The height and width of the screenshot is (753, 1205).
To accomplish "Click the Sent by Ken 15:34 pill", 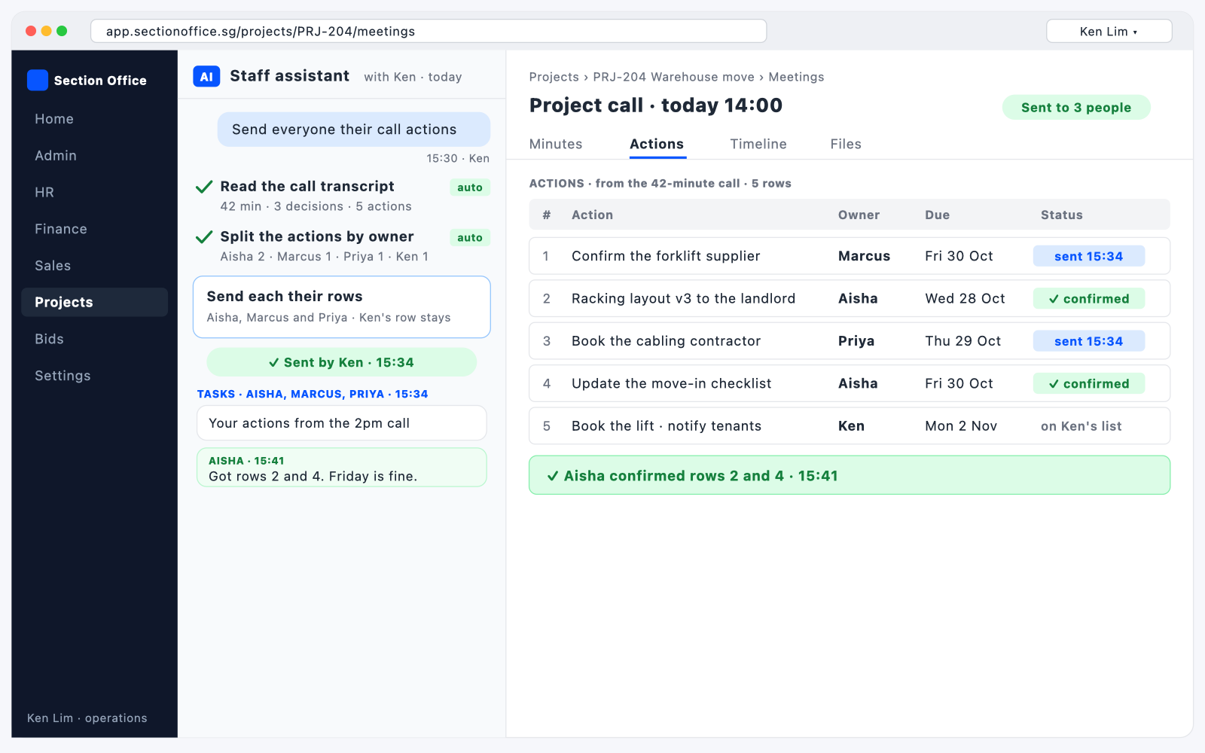I will tap(341, 362).
